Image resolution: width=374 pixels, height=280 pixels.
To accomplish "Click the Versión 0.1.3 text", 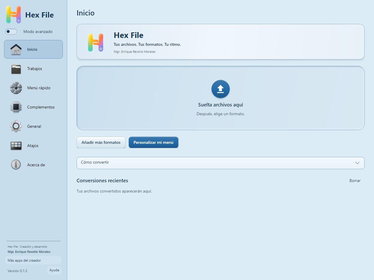I will [x=17, y=271].
